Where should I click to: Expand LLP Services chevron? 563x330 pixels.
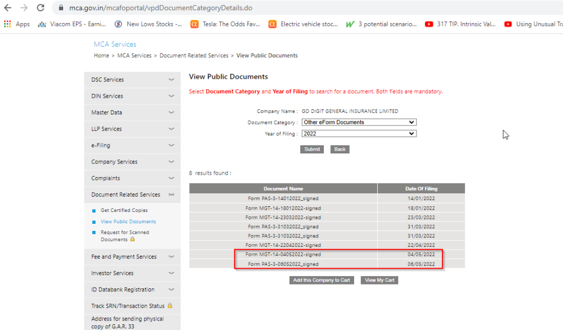(171, 129)
